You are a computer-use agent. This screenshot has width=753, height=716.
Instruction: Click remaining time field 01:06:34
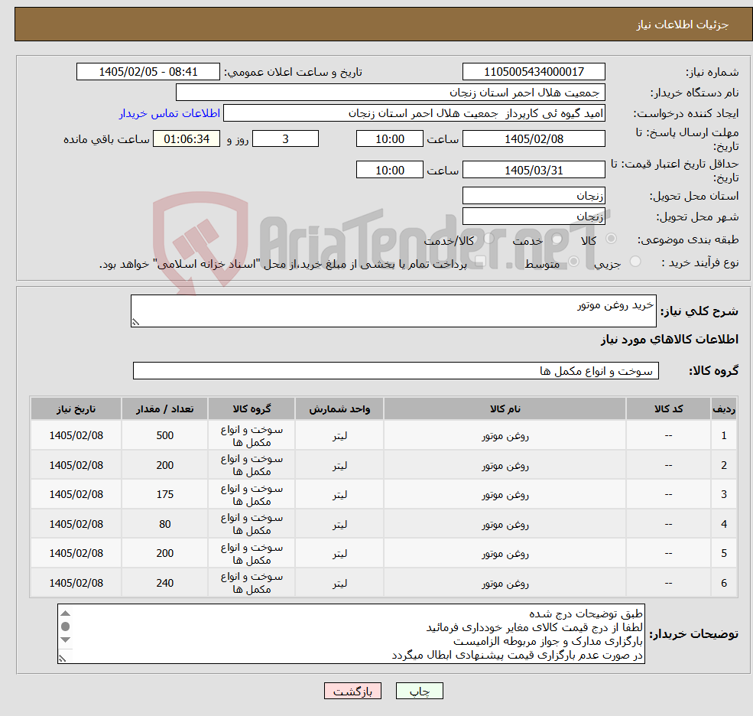click(x=187, y=139)
